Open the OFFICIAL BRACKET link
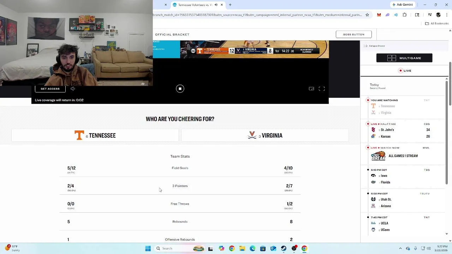This screenshot has width=452, height=254. tap(172, 34)
